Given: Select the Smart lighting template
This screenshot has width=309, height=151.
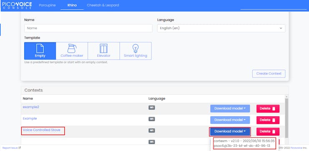Looking at the screenshot, I should (135, 51).
